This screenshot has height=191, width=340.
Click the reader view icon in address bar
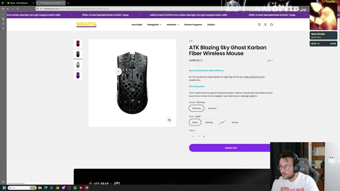tap(289, 8)
